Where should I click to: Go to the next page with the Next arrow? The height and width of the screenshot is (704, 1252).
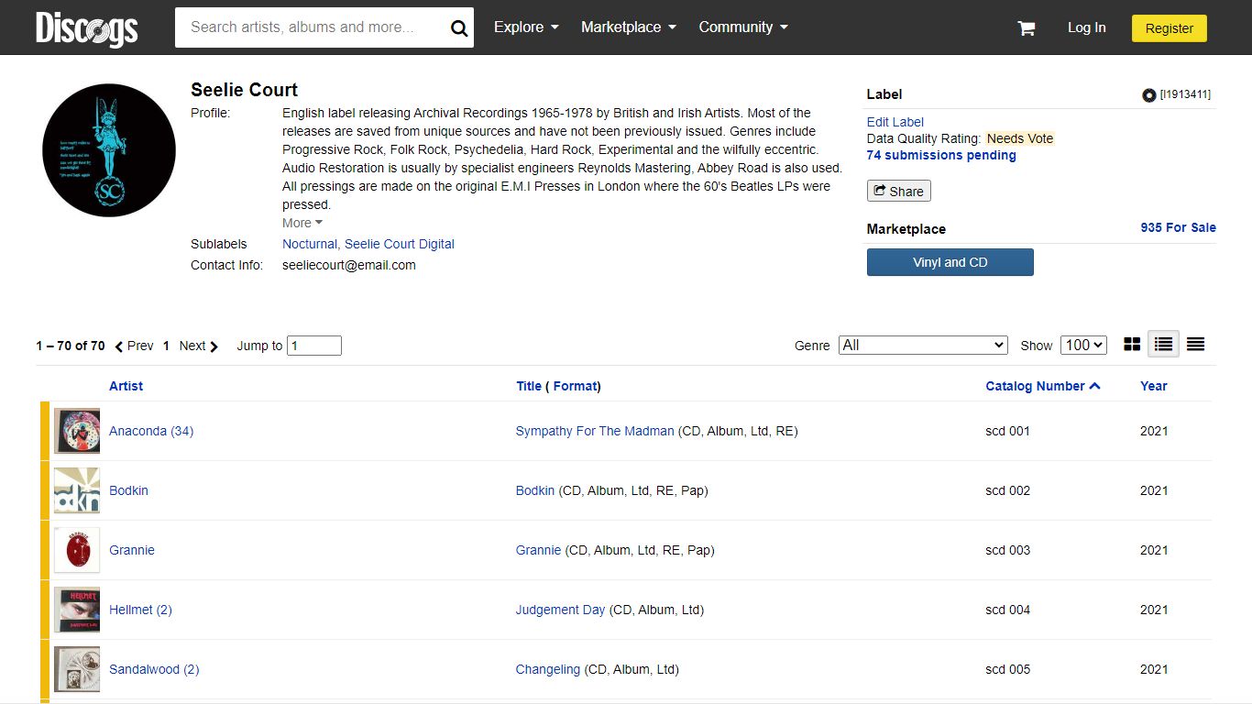tap(199, 346)
